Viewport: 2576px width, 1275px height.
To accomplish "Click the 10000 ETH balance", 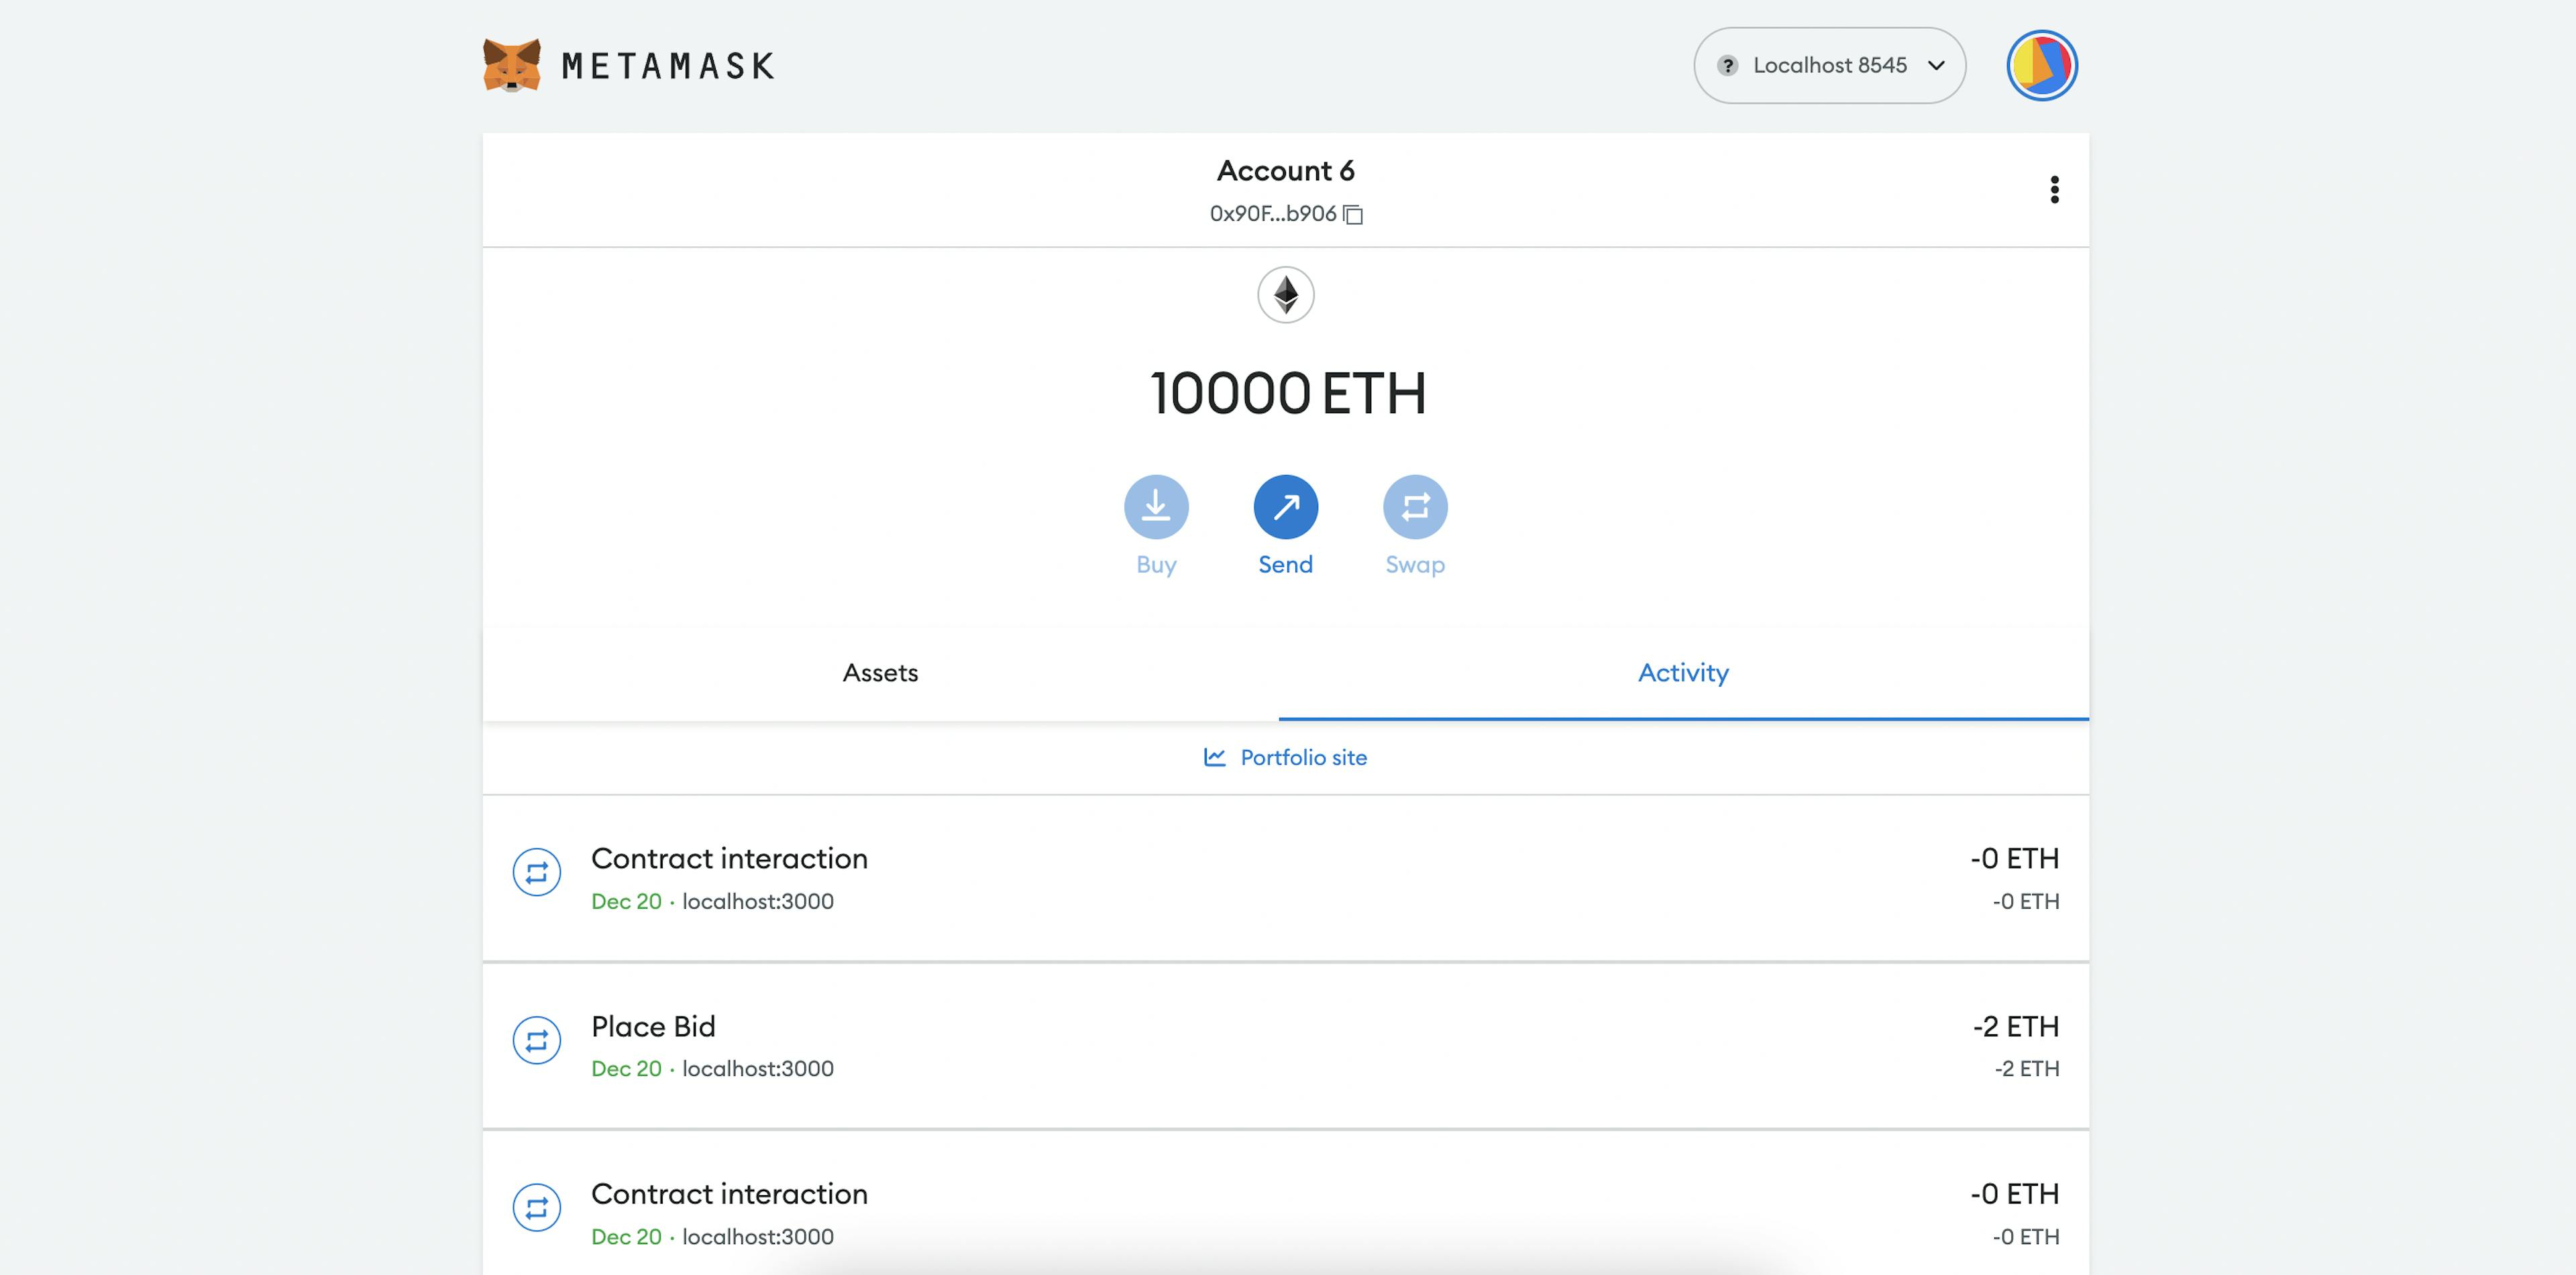I will [x=1287, y=393].
